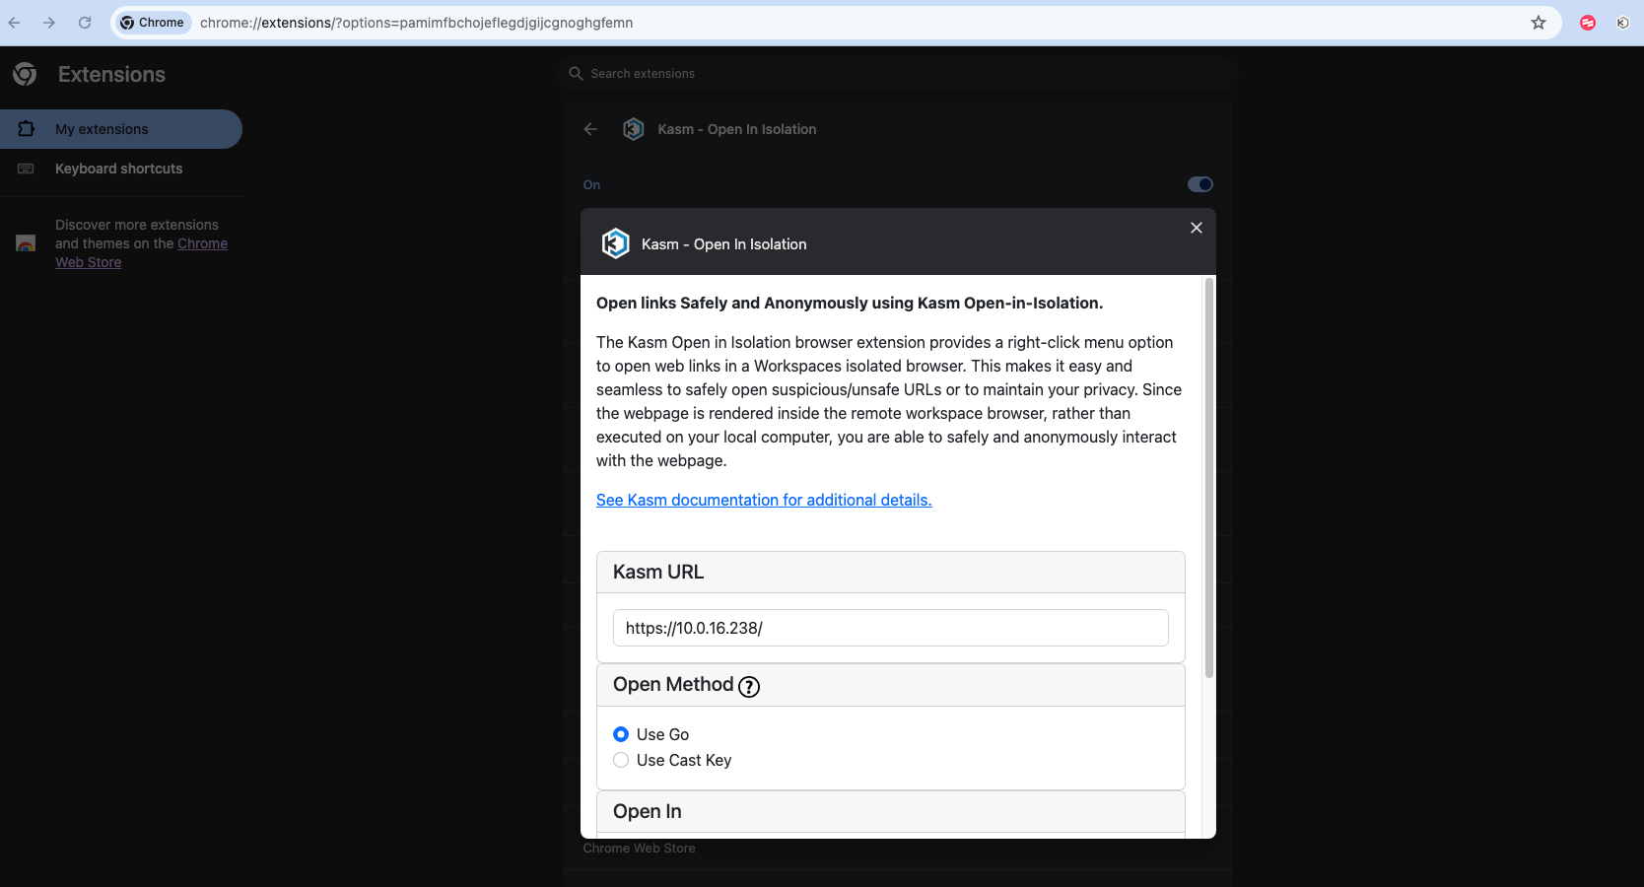Viewport: 1644px width, 887px height.
Task: Reload the current page
Action: pyautogui.click(x=85, y=23)
